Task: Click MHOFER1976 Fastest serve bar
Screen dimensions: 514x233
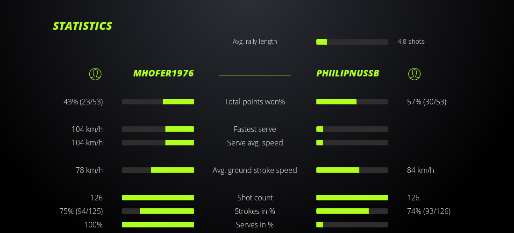Action: [x=158, y=129]
